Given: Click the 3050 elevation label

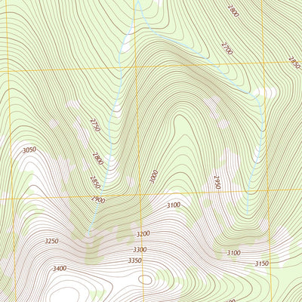Looking at the screenshot, I should tap(29, 150).
